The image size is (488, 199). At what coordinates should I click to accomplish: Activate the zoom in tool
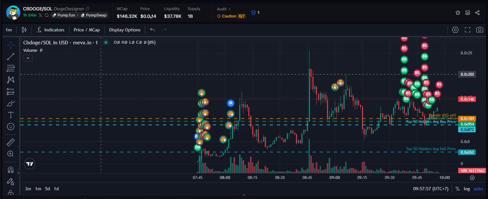11,154
